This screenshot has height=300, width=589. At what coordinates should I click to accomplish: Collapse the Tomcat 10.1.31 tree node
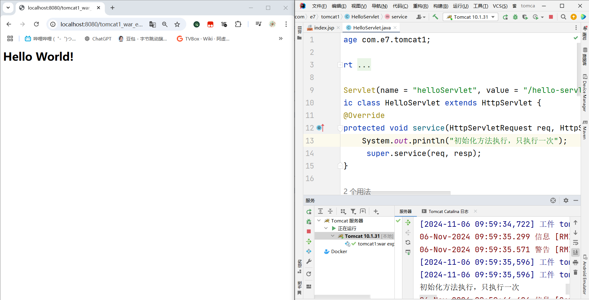[x=333, y=236]
